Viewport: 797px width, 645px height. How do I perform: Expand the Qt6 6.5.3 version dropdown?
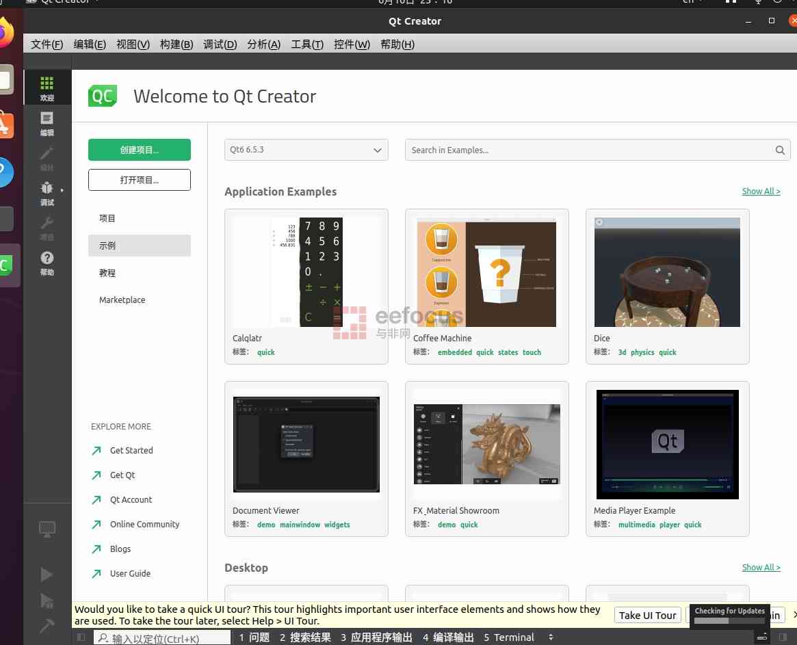pos(306,150)
